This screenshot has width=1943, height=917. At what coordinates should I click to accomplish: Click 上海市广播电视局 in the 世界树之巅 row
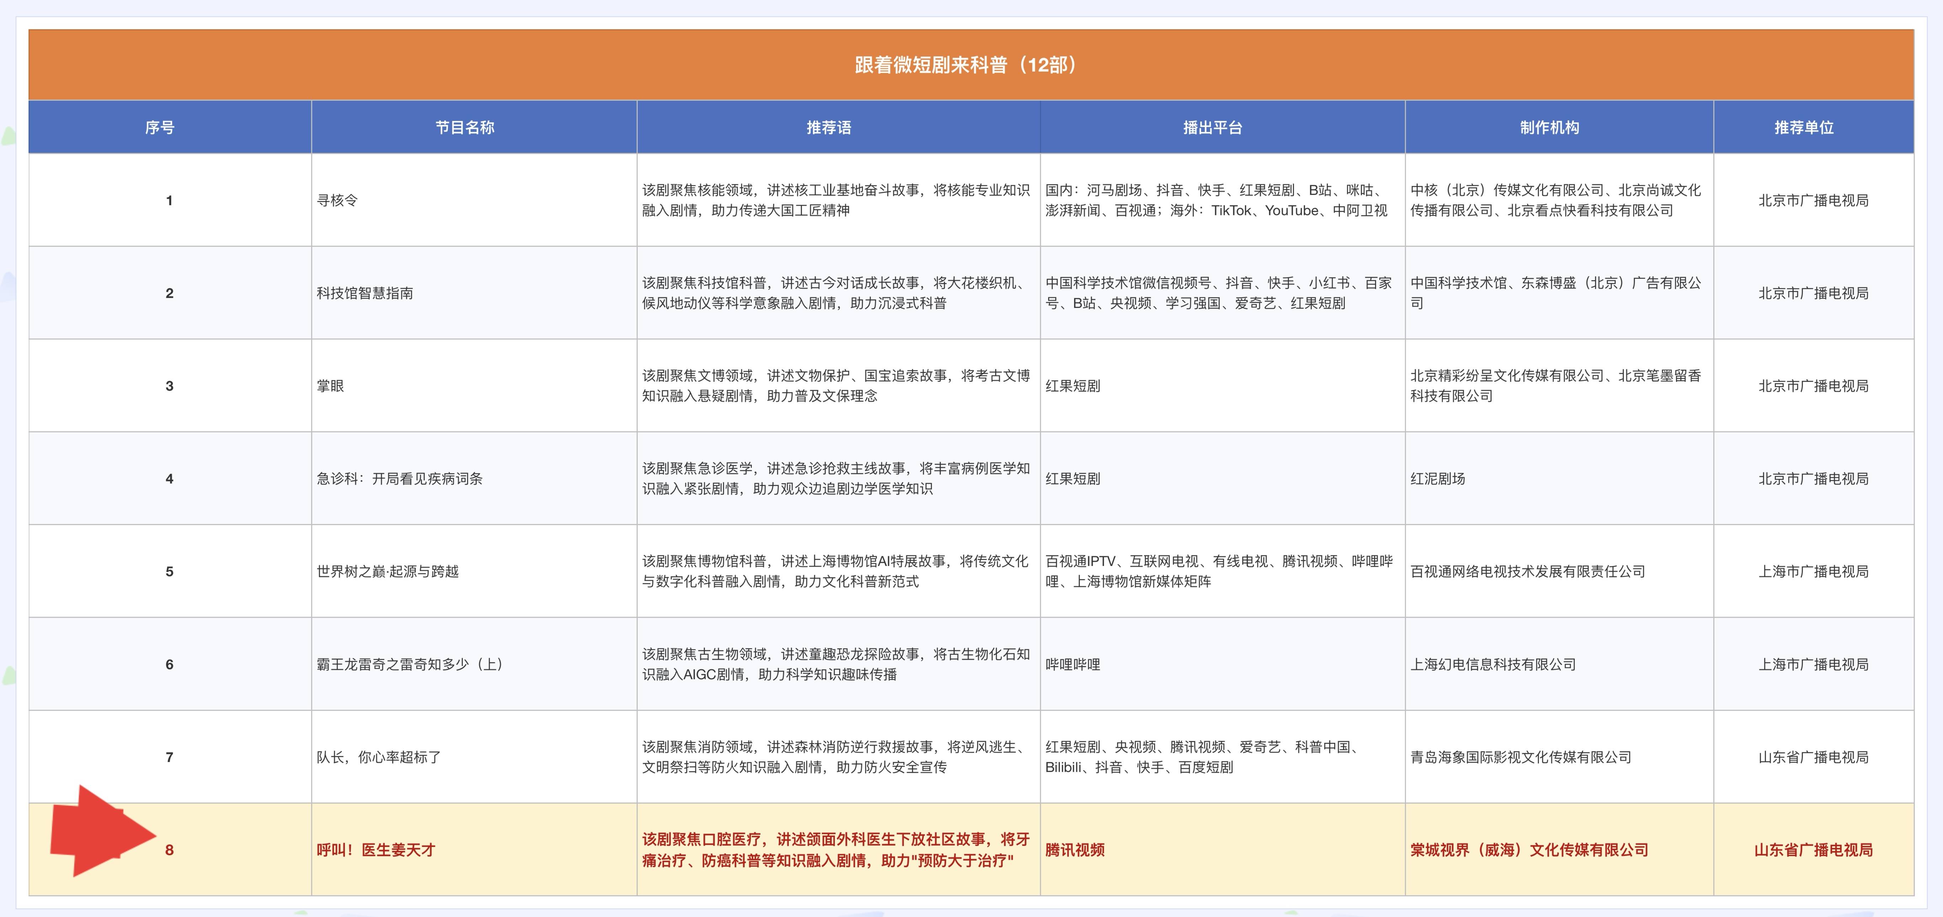(x=1814, y=572)
